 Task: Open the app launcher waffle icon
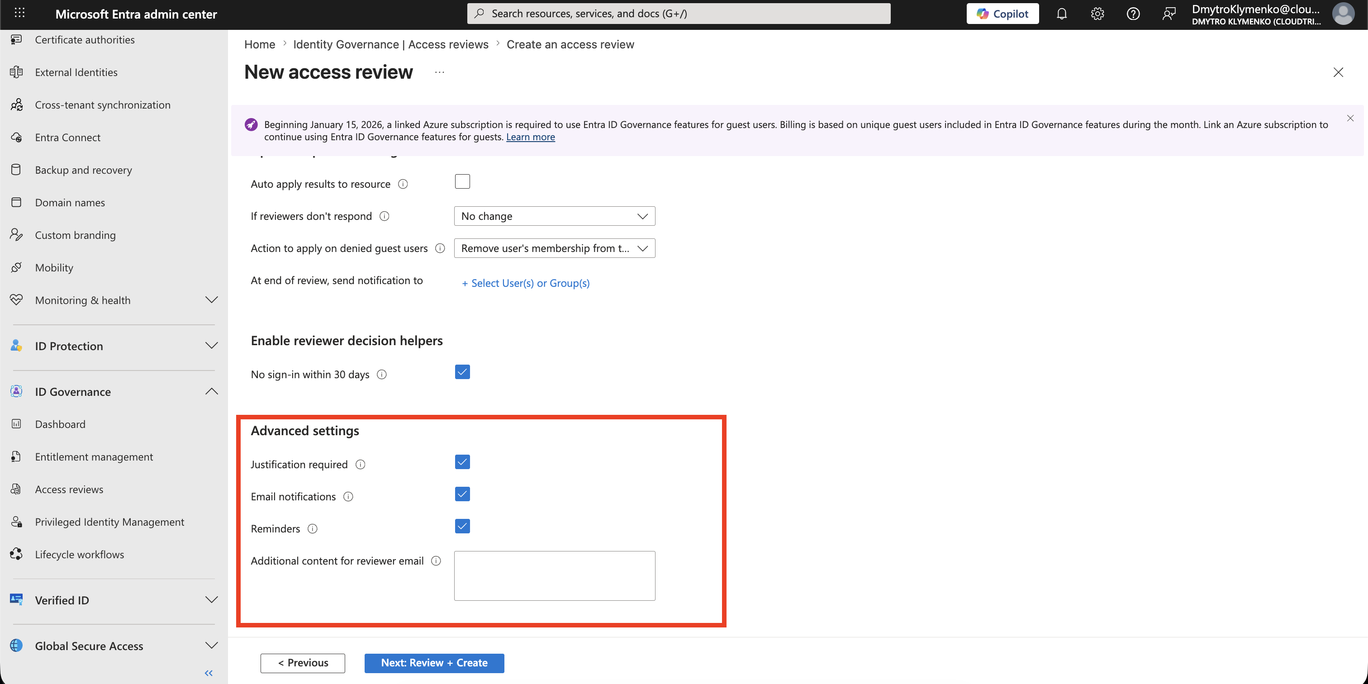point(19,13)
